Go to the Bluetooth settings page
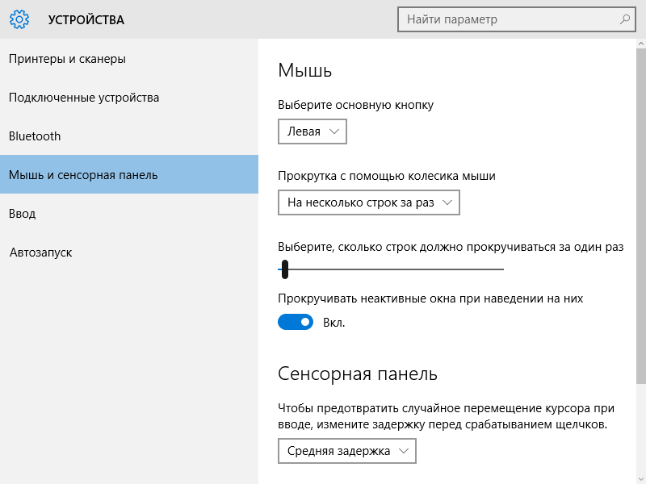 tap(34, 136)
